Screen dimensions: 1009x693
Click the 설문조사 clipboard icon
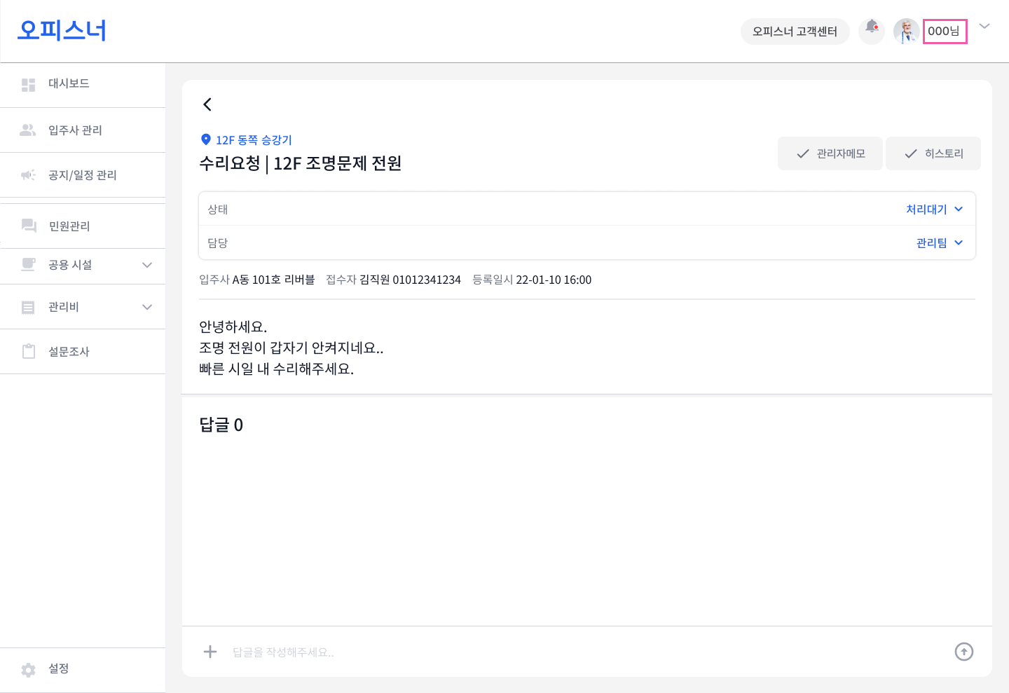(x=28, y=351)
